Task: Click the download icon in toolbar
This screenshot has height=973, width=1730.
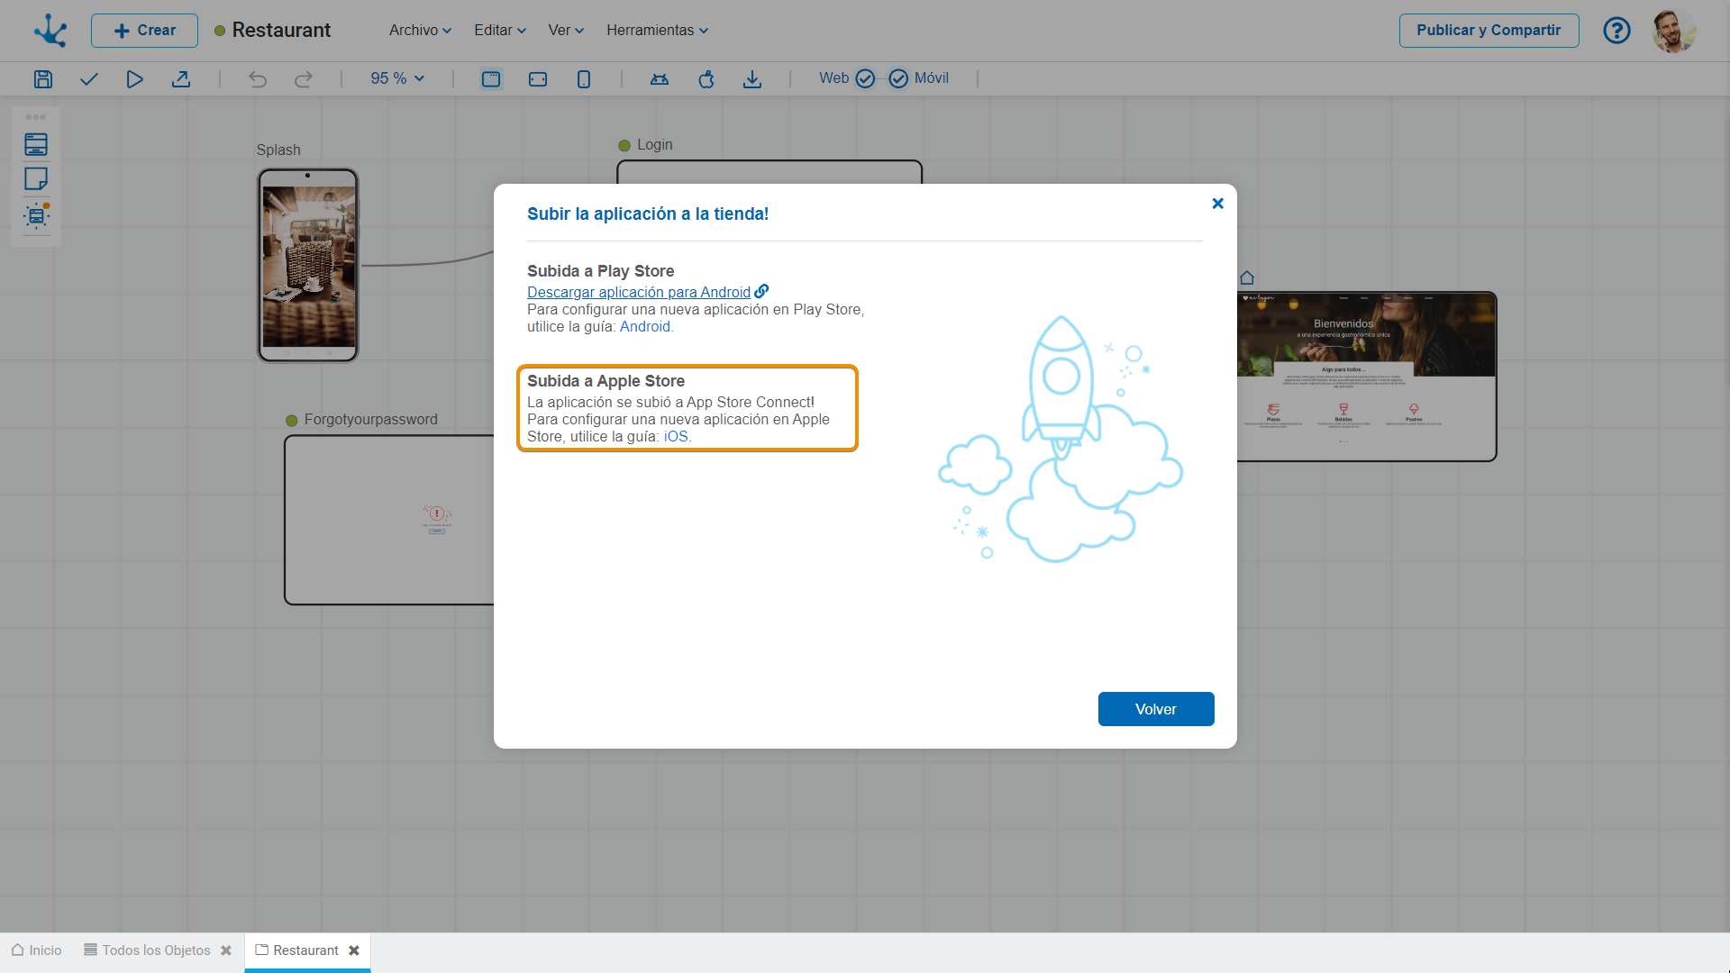Action: coord(752,79)
